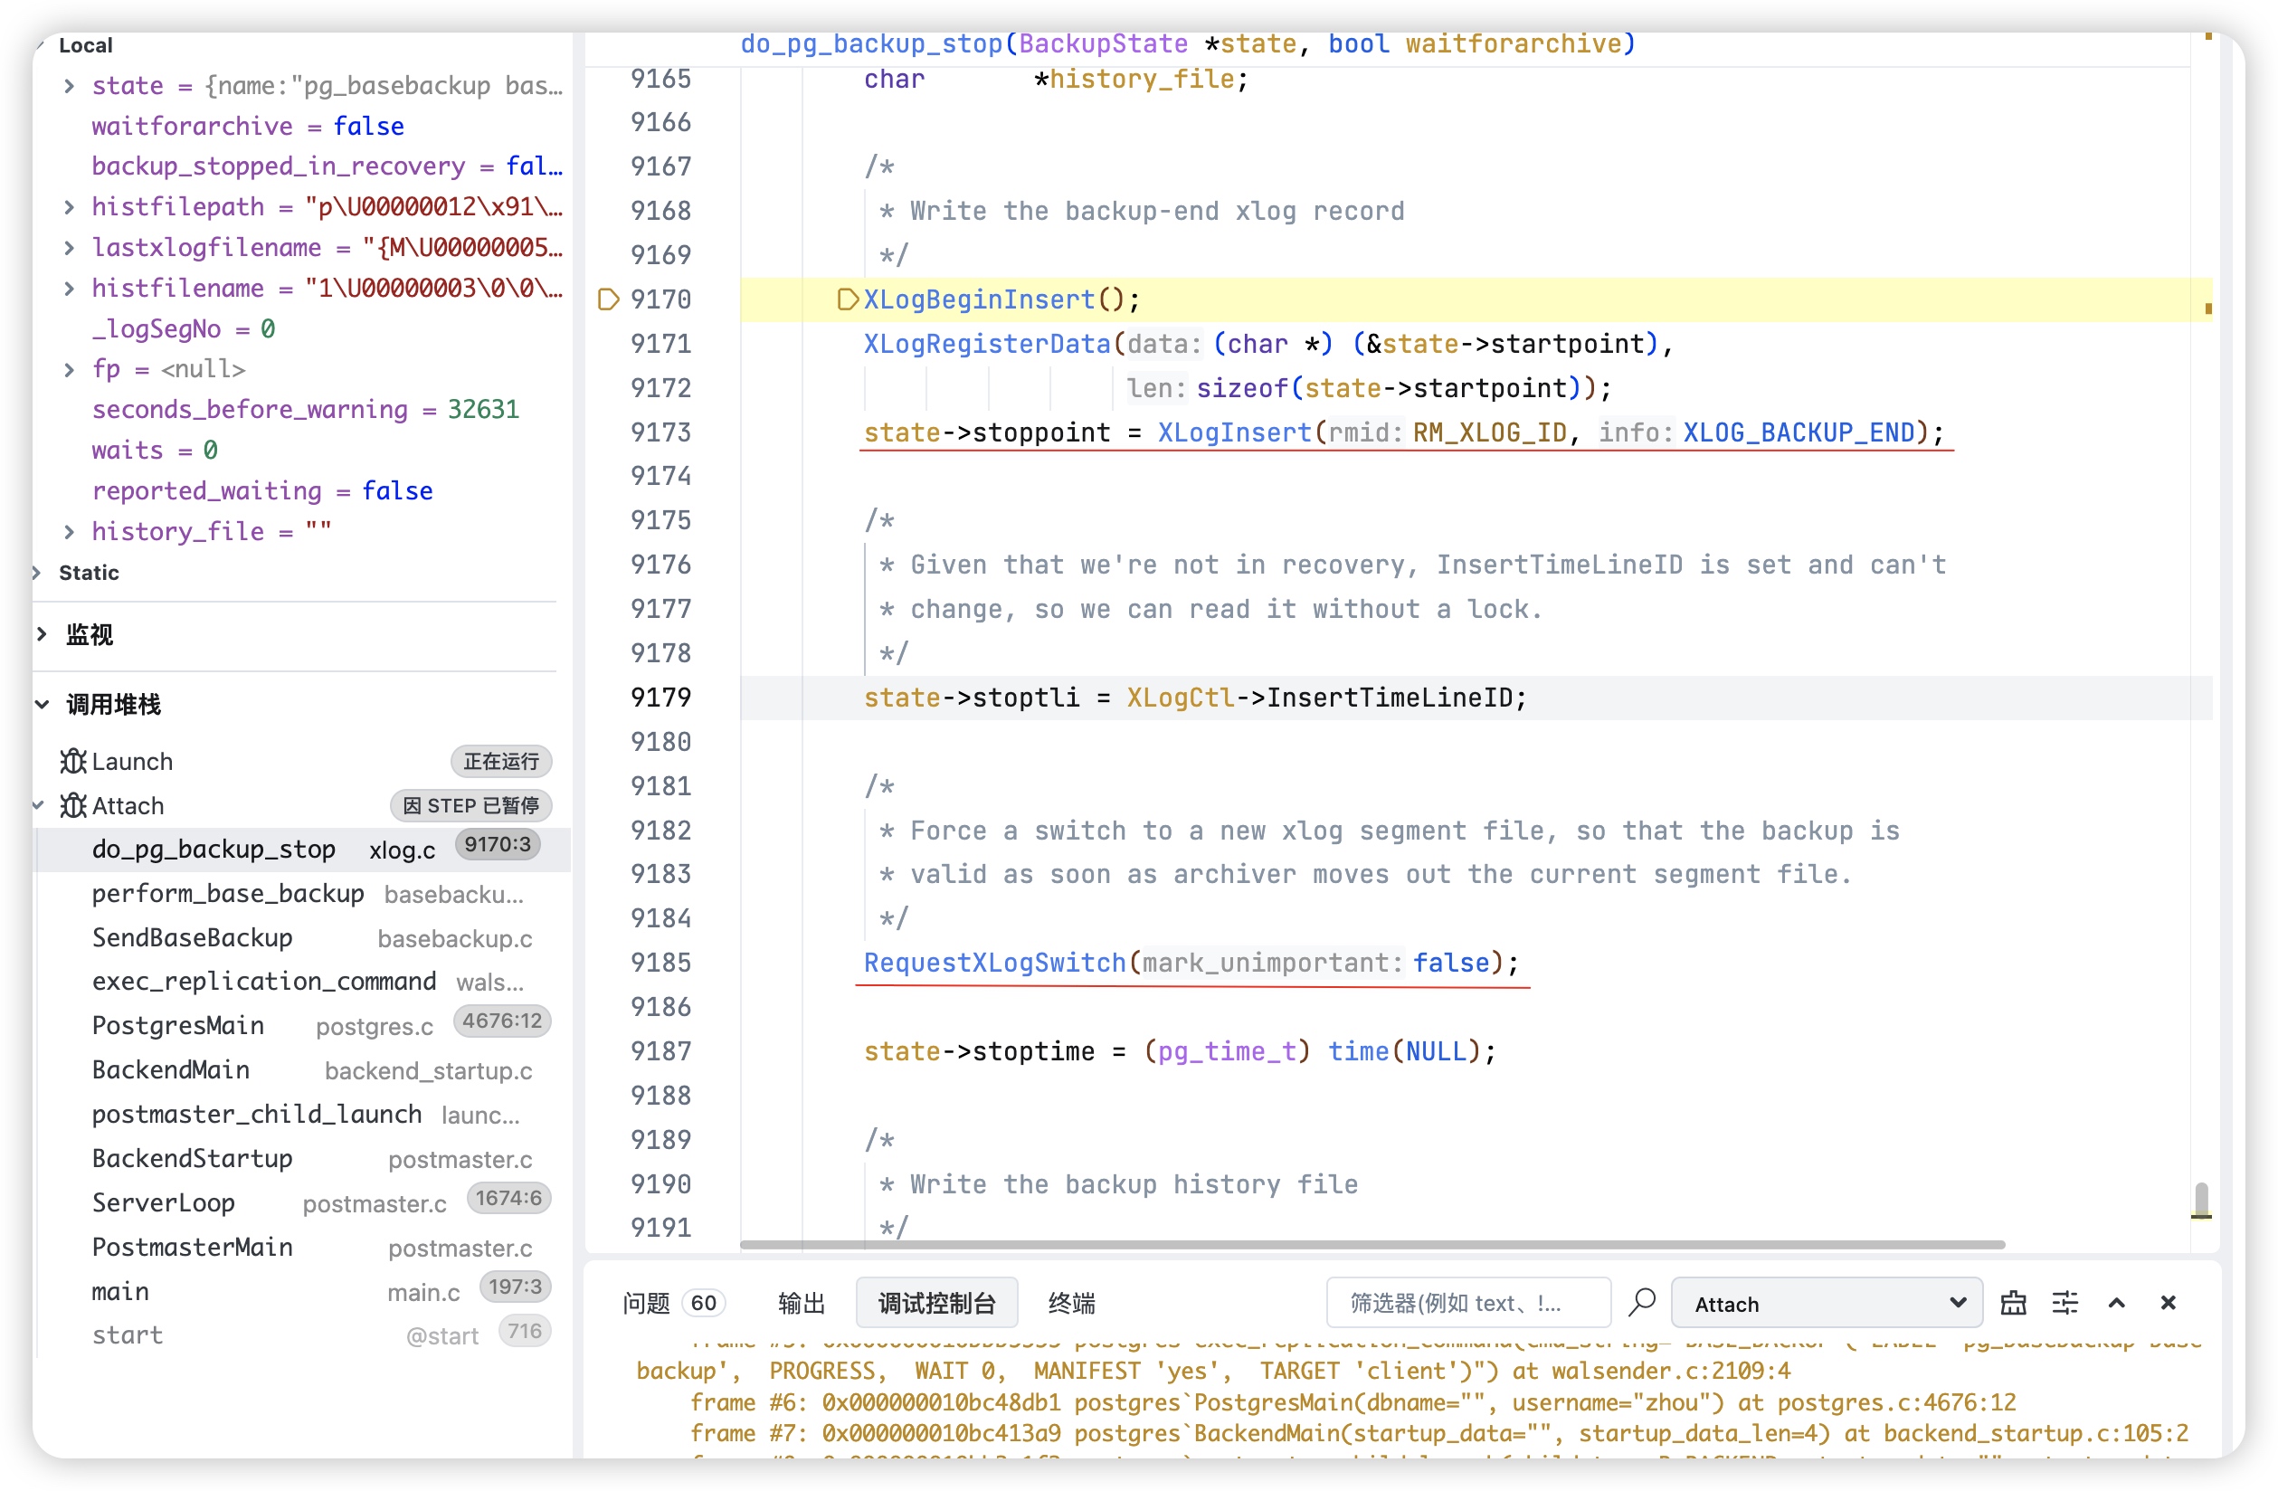Expand the histfilepath variable

69,206
